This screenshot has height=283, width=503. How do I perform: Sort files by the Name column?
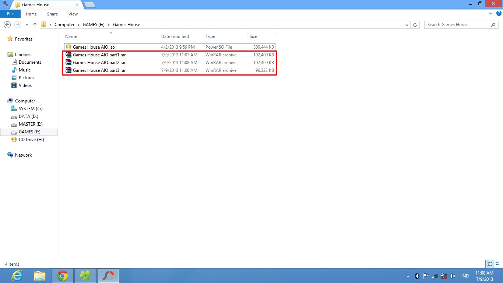(112, 36)
